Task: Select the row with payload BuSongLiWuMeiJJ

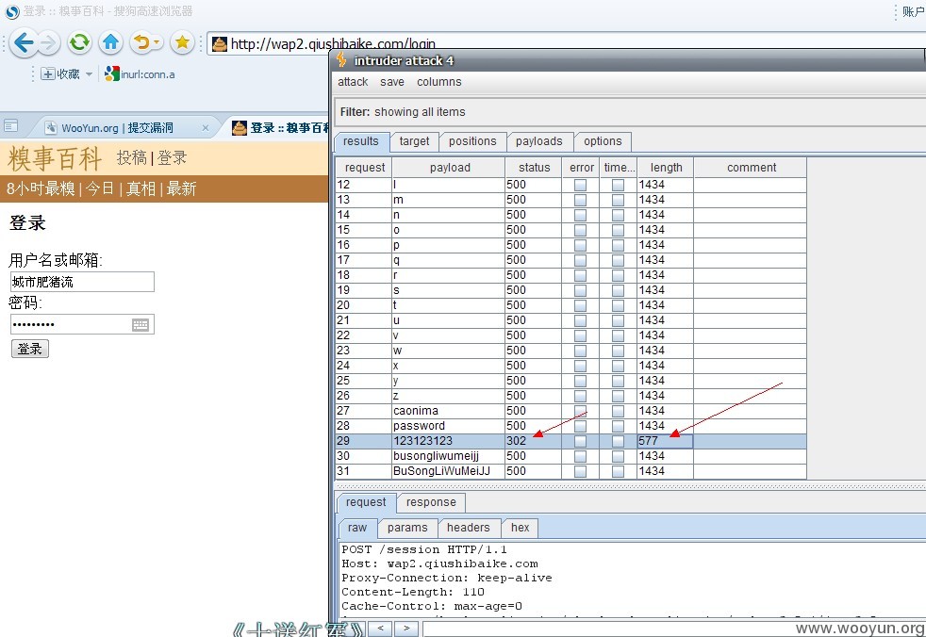Action: (571, 471)
